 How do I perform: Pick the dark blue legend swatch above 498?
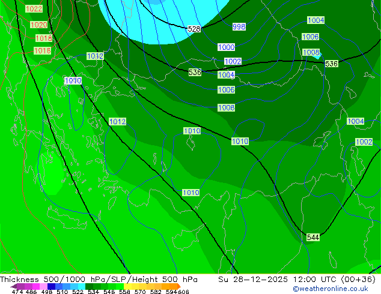(51, 286)
